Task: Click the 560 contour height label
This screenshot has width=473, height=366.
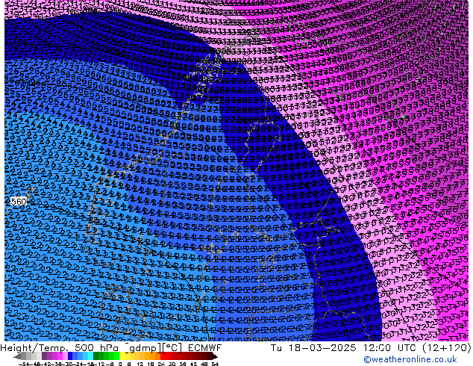Action: 19,202
